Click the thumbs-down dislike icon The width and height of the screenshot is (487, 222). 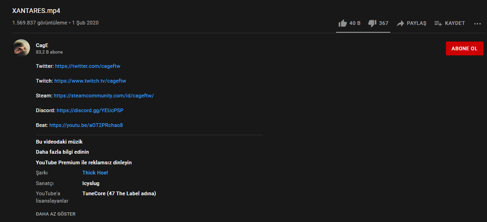pos(372,23)
